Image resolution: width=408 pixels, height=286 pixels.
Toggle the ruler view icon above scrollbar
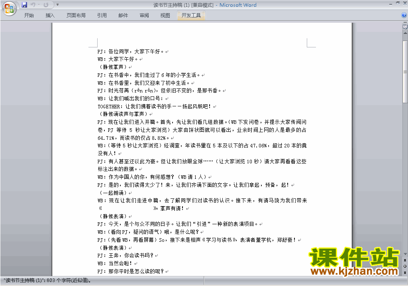point(405,26)
